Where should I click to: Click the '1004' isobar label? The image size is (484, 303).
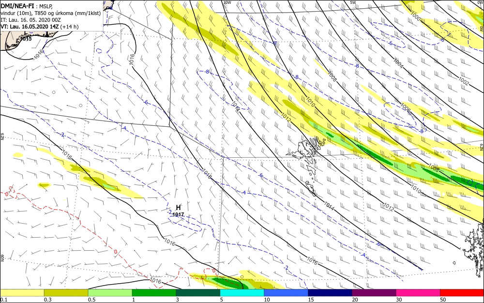click(398, 63)
